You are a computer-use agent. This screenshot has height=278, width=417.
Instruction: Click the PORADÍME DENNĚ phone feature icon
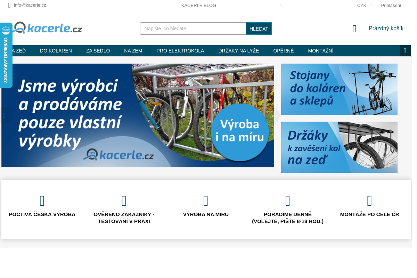(x=287, y=201)
